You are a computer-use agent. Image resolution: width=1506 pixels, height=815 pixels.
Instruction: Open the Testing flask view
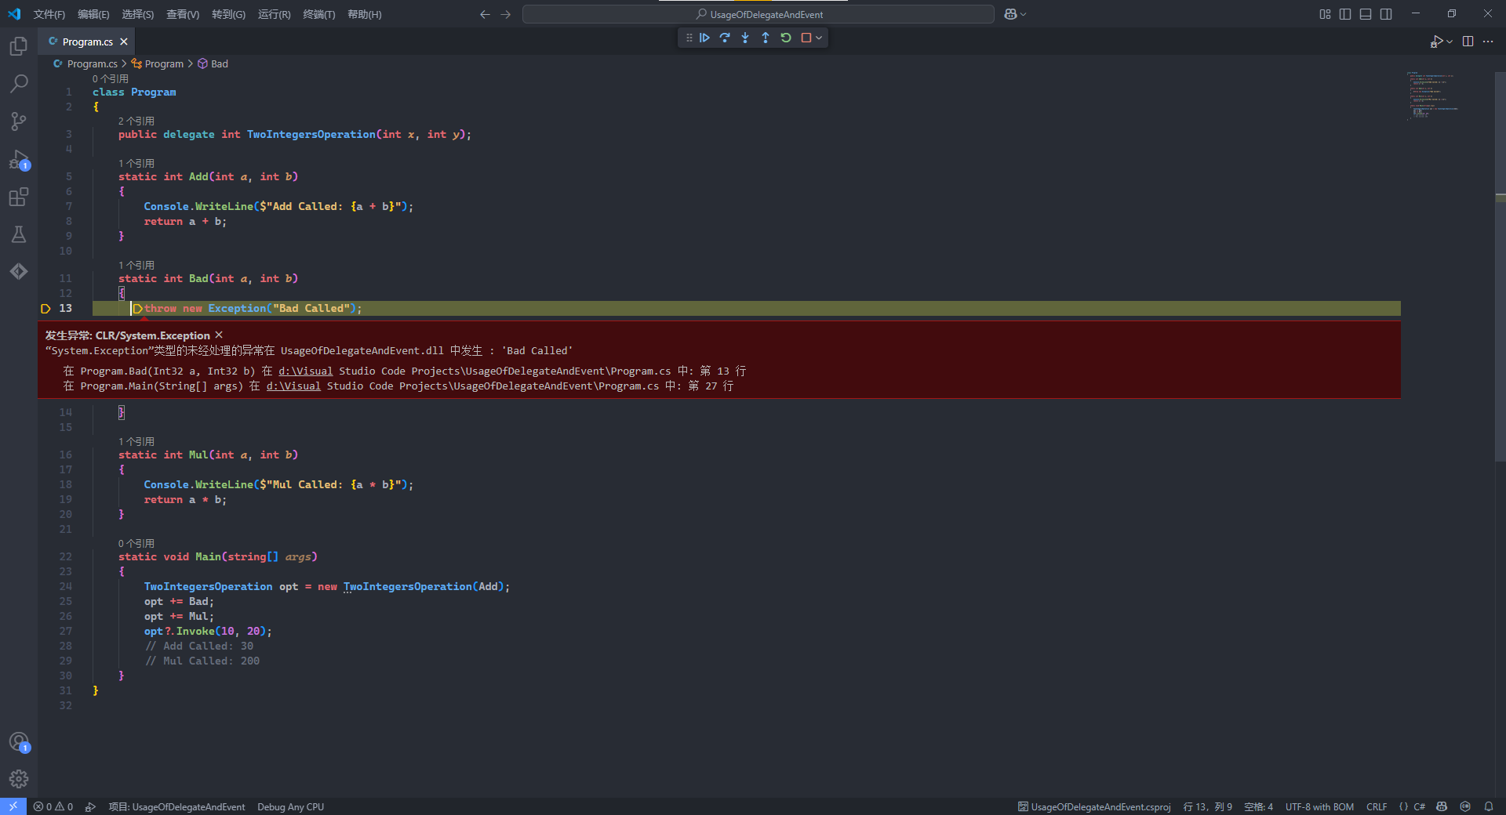(19, 234)
